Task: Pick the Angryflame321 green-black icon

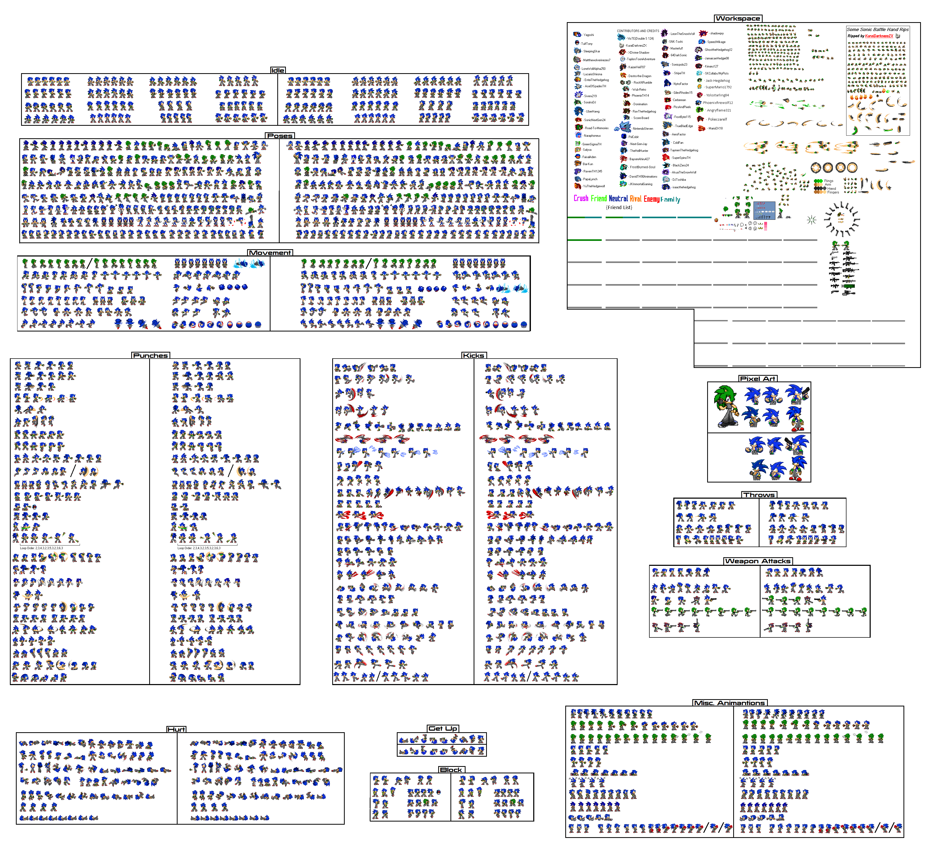Action: (700, 110)
